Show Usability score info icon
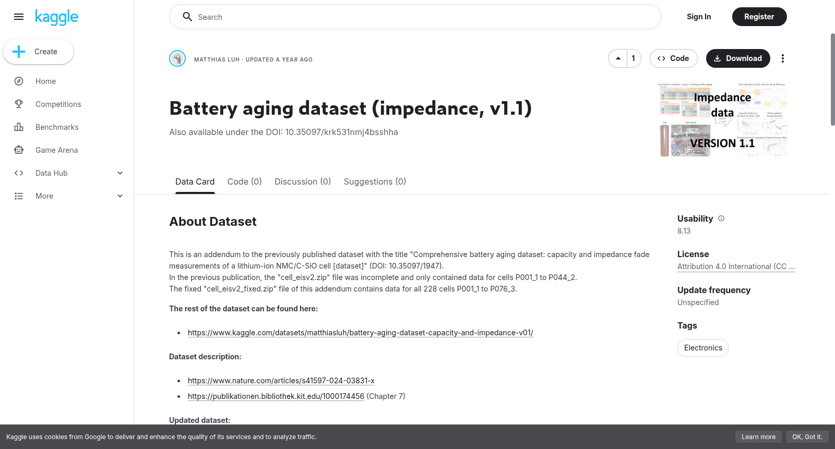 click(721, 219)
